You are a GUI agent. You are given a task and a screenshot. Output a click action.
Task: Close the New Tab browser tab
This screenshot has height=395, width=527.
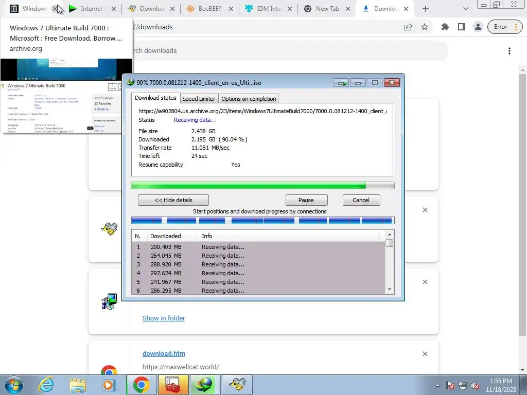coord(348,9)
